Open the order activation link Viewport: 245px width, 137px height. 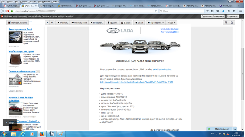[137, 82]
